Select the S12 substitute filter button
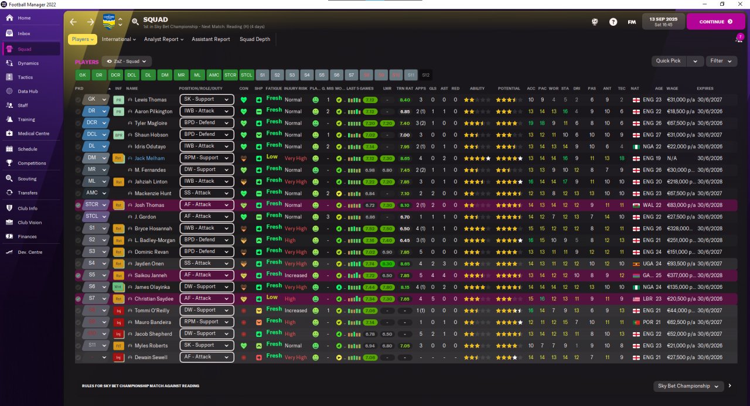Viewport: 750px width, 406px height. [x=426, y=75]
